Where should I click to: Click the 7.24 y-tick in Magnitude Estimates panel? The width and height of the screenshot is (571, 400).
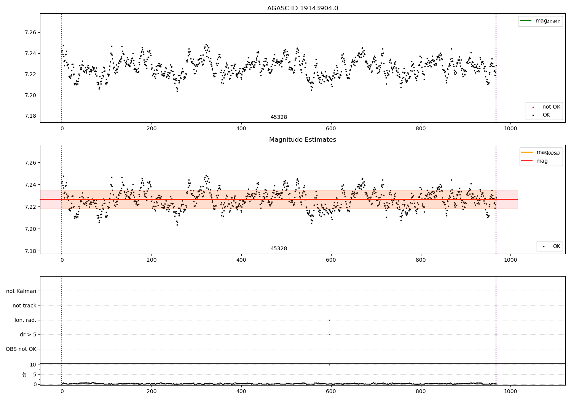click(x=30, y=185)
